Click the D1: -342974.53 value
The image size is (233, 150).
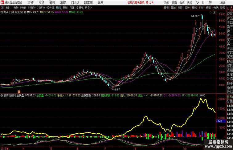tap(172, 95)
